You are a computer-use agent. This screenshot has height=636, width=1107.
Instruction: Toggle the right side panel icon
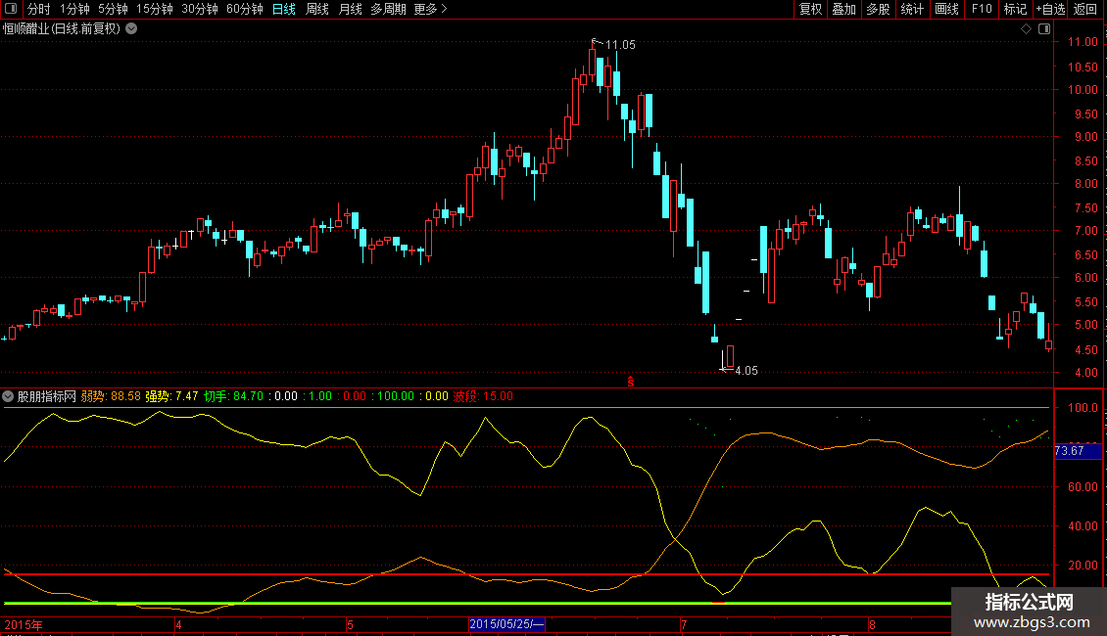(x=1044, y=29)
